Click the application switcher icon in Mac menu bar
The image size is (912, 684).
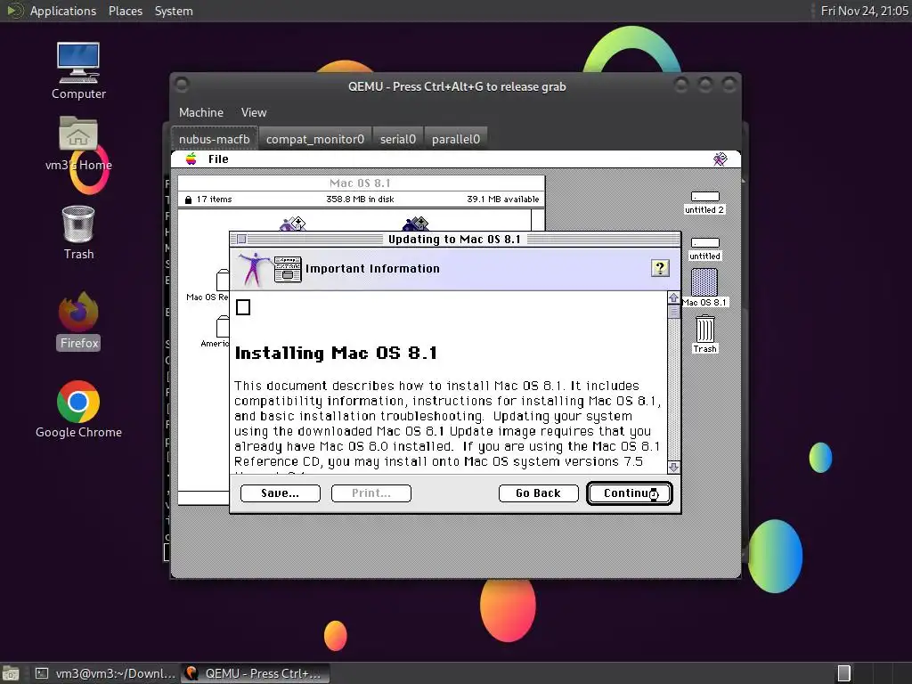[x=720, y=159]
